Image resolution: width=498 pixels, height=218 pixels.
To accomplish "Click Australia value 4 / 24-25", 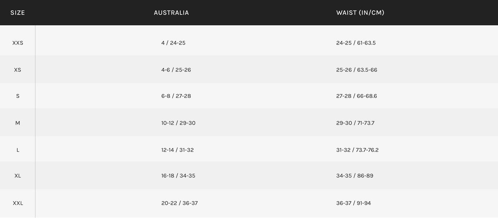I will pos(173,43).
